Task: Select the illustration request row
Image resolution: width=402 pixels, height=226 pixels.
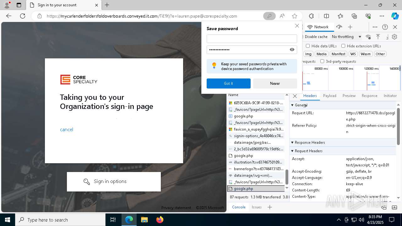Action: coord(256,162)
